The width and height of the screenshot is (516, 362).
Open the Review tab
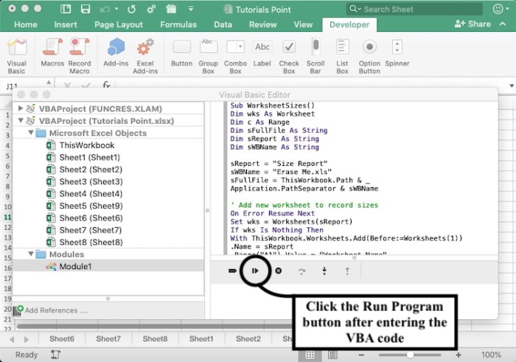coord(263,24)
